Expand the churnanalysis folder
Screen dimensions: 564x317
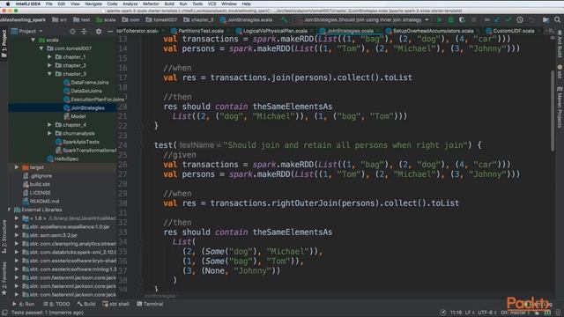pos(49,133)
